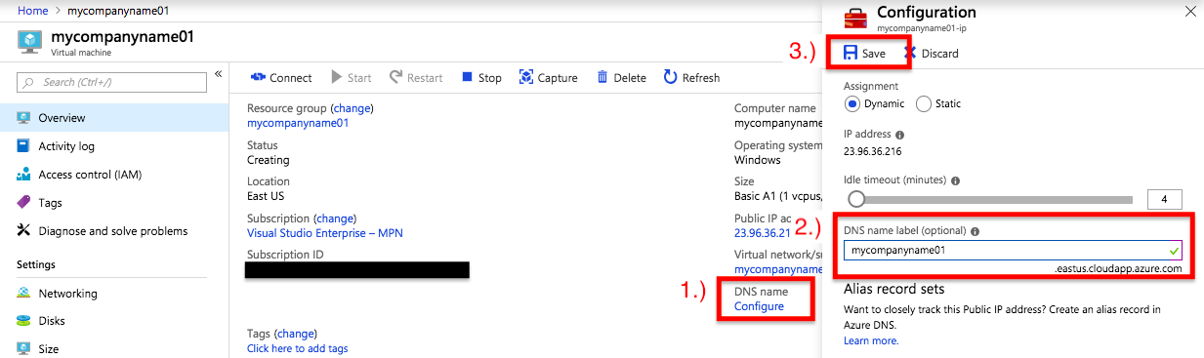Click the blue Stop square icon
The height and width of the screenshot is (358, 1204).
click(x=467, y=77)
